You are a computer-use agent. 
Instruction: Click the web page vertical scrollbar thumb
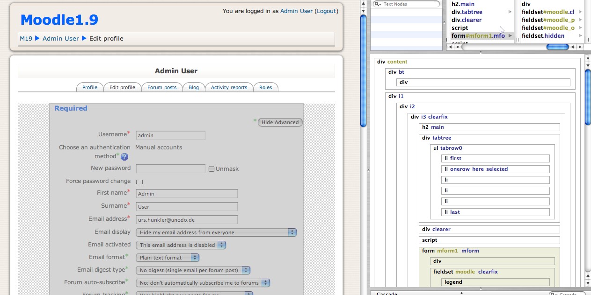point(364,70)
